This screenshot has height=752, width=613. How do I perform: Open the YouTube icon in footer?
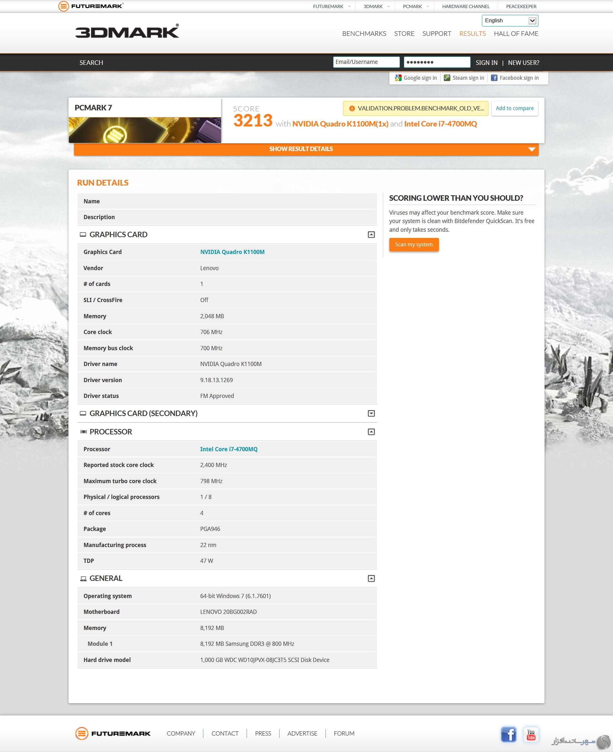point(531,734)
